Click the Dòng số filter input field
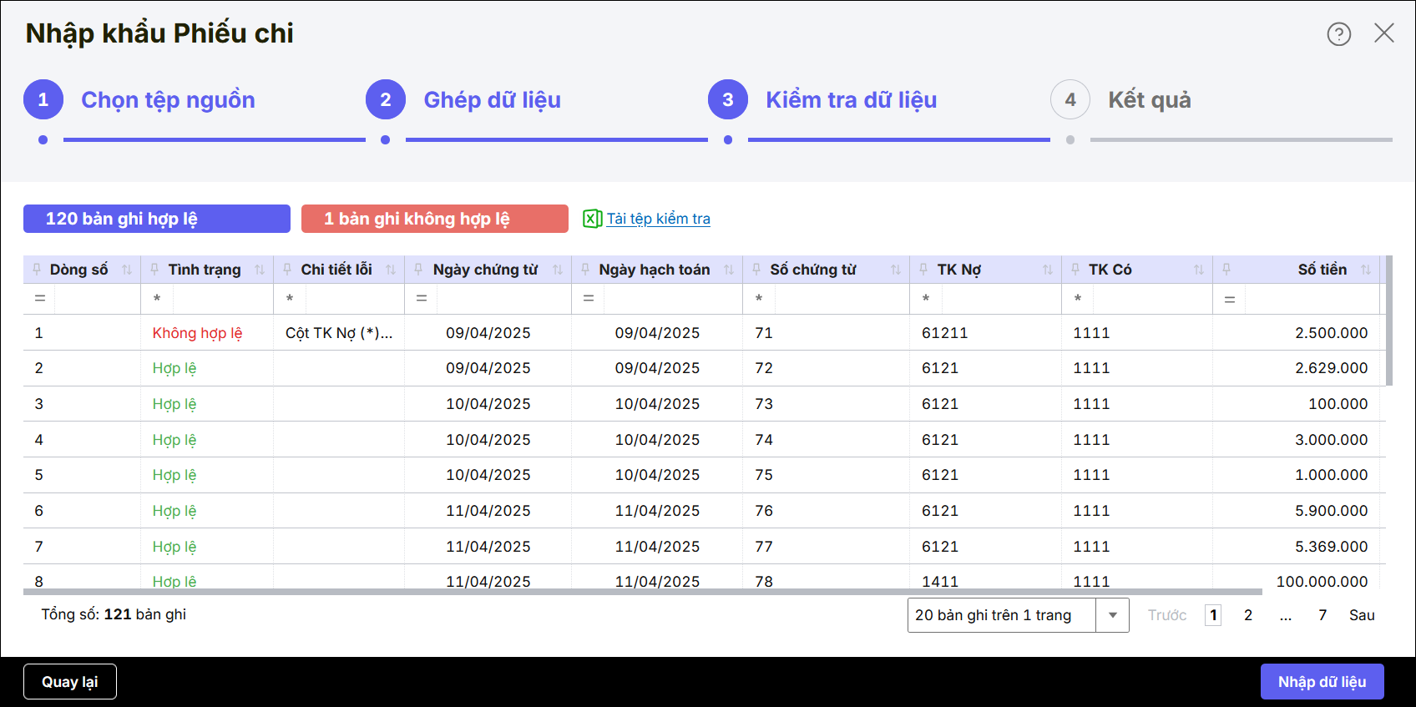 coord(98,299)
